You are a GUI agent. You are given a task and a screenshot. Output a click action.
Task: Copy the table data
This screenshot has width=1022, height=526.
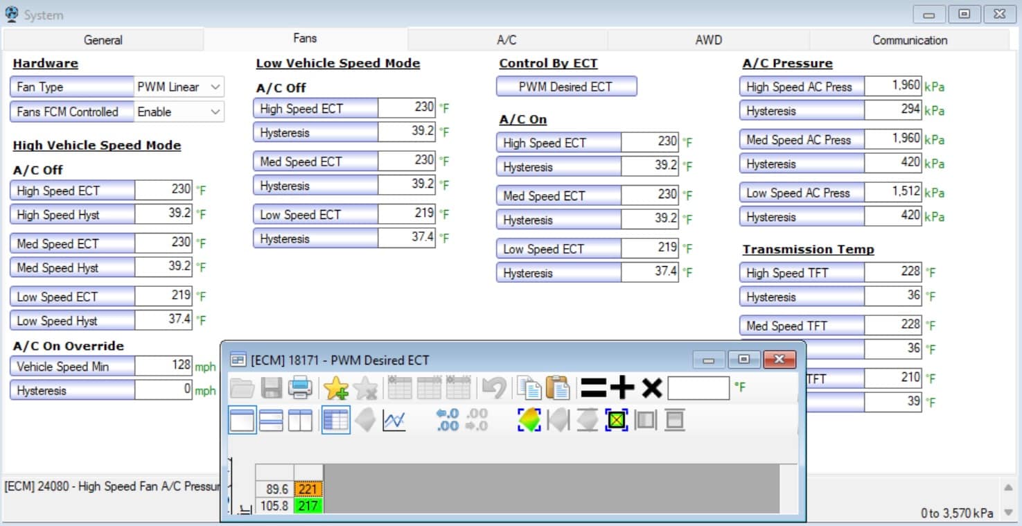[x=528, y=388]
